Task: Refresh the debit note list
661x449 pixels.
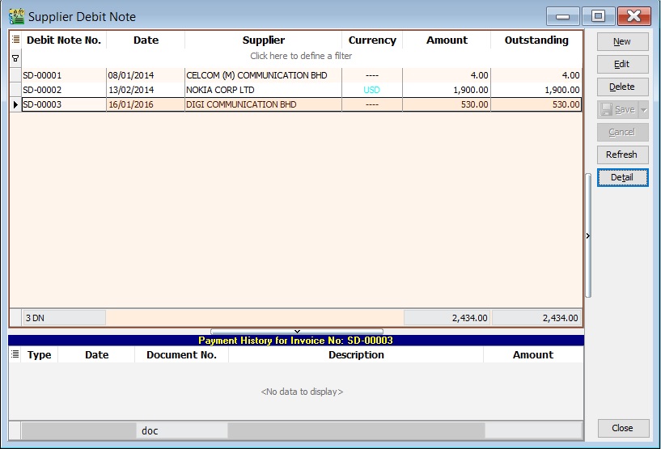Action: pyautogui.click(x=622, y=155)
